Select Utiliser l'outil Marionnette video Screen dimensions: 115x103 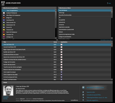pyautogui.click(x=56, y=80)
